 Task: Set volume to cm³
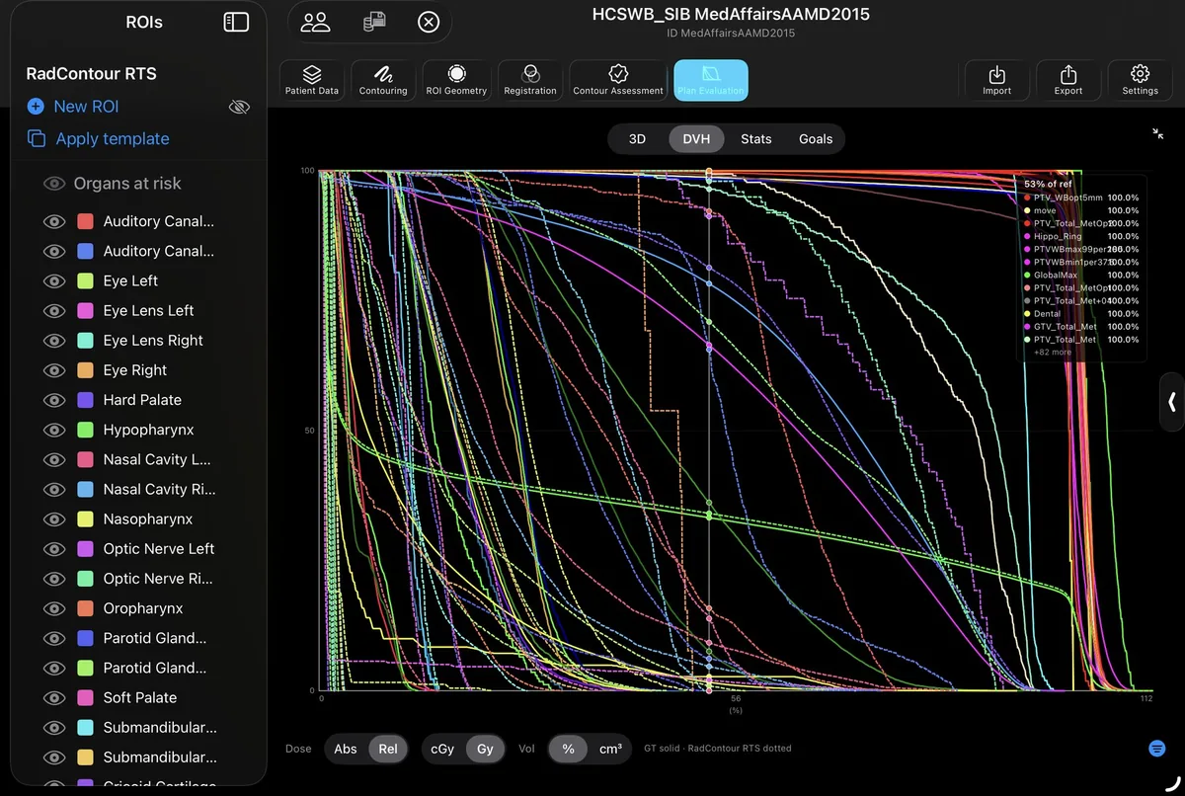pos(610,749)
